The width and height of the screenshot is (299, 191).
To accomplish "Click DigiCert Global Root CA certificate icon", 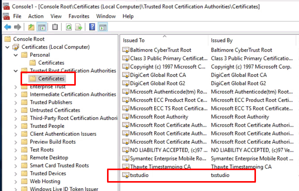I will (126, 75).
